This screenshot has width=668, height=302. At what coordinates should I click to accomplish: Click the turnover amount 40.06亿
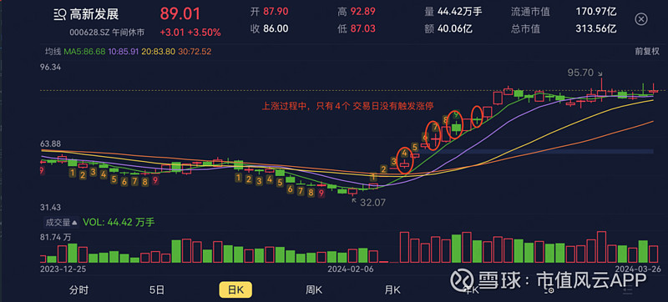(454, 29)
